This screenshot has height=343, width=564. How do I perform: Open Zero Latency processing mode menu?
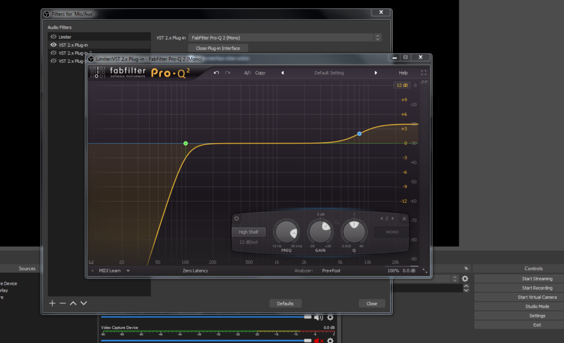point(196,271)
